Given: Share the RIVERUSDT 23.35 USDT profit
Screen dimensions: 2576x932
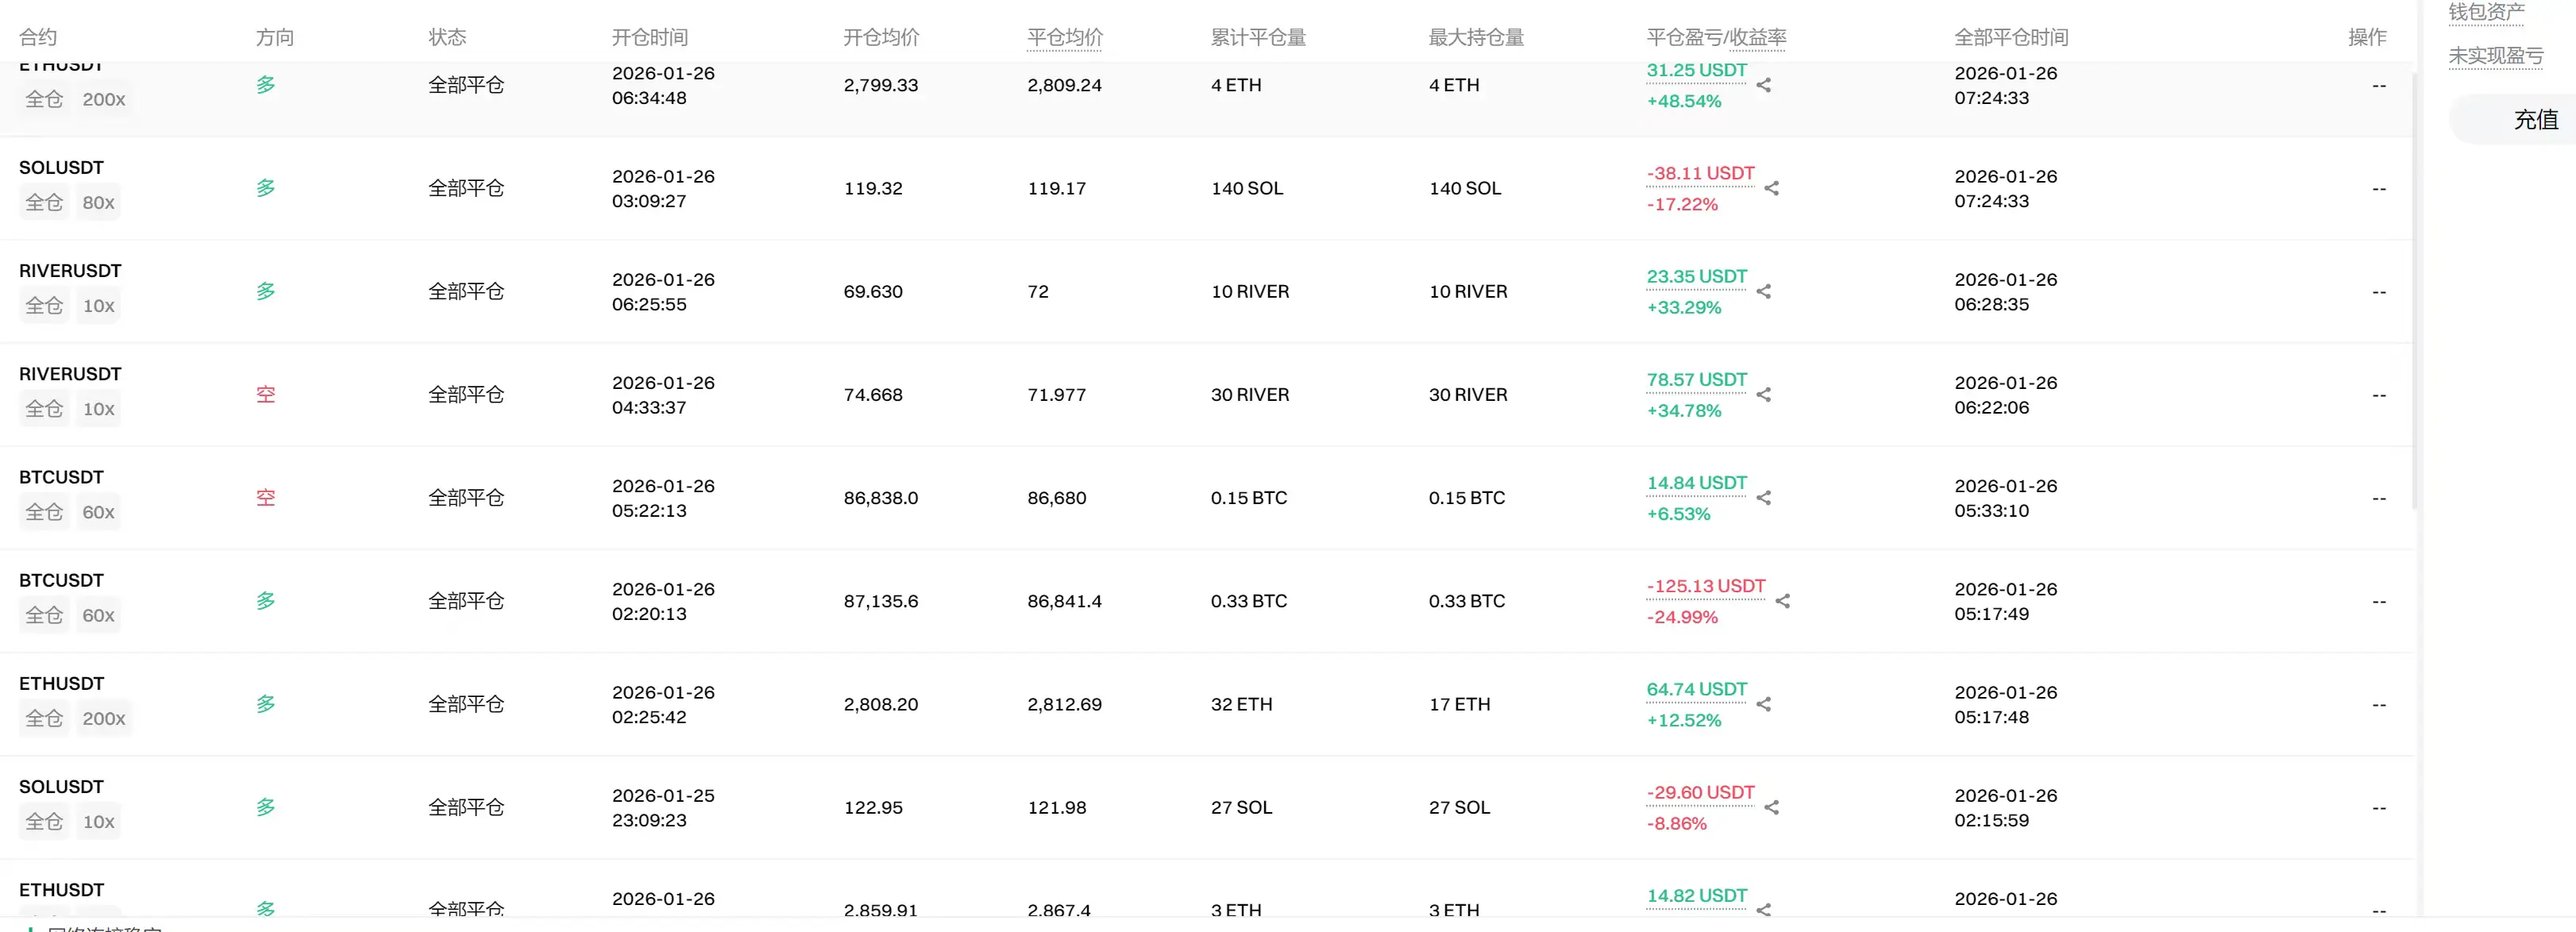Looking at the screenshot, I should tap(1764, 292).
